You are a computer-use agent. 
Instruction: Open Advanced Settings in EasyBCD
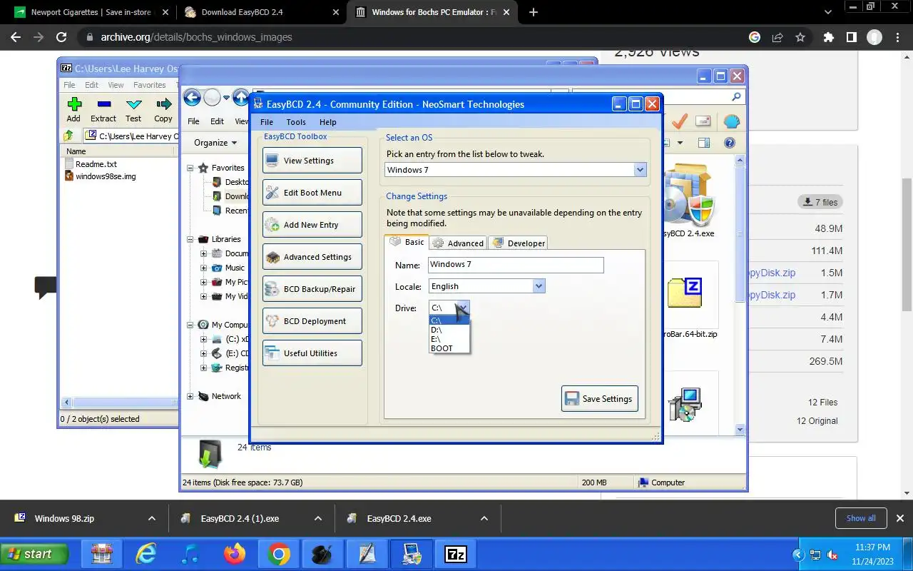312,257
